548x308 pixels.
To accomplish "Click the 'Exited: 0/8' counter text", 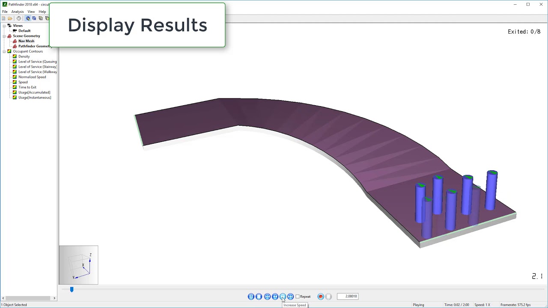I will tap(524, 32).
